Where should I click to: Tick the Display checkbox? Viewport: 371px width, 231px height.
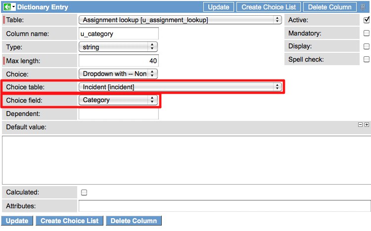coord(367,46)
